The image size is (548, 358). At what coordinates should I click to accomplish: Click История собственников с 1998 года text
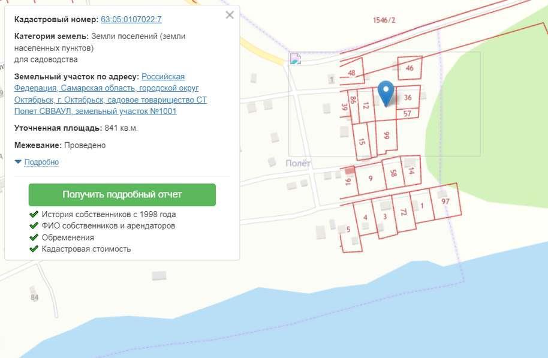[x=109, y=214]
